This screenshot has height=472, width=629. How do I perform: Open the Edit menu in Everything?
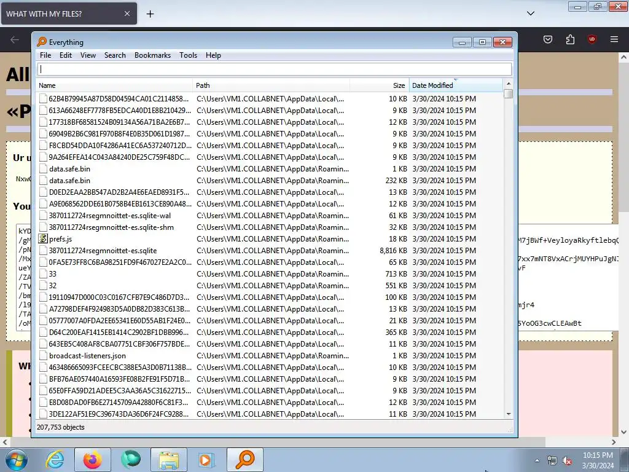pyautogui.click(x=65, y=55)
